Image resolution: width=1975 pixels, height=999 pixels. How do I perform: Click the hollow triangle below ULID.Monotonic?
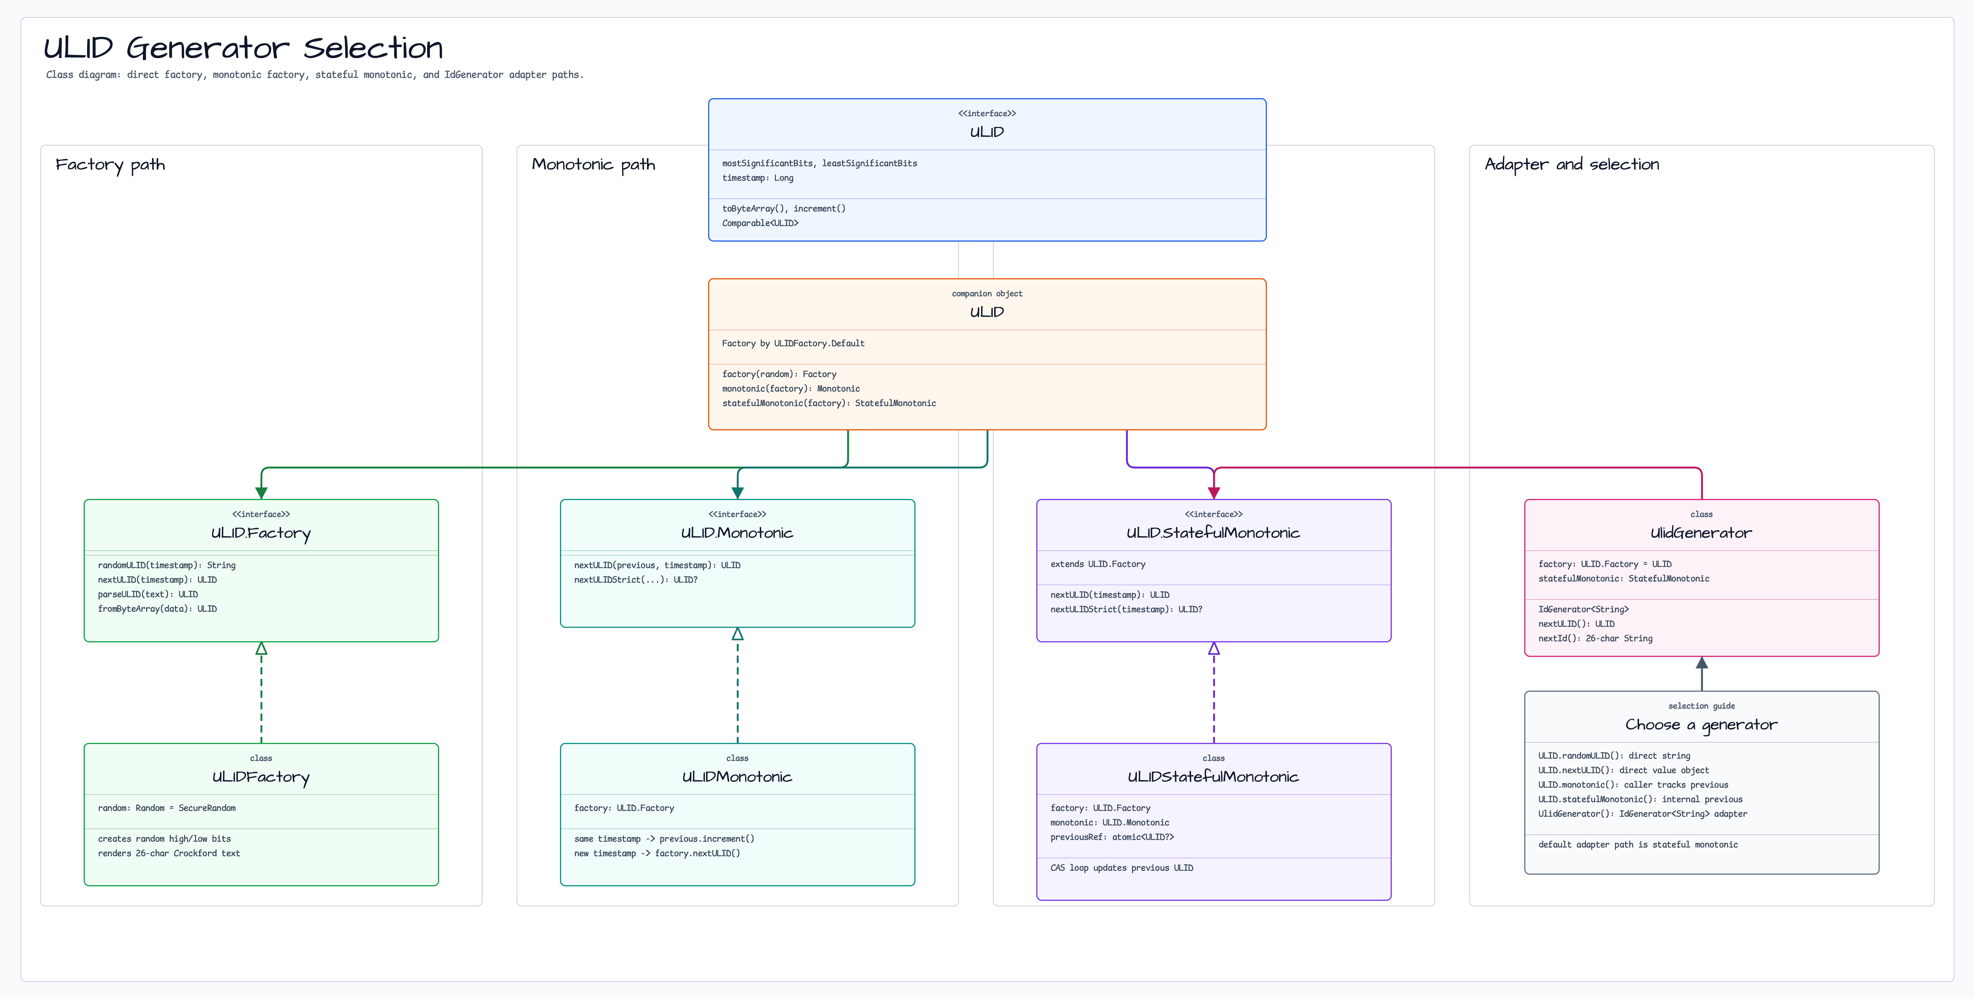coord(737,634)
